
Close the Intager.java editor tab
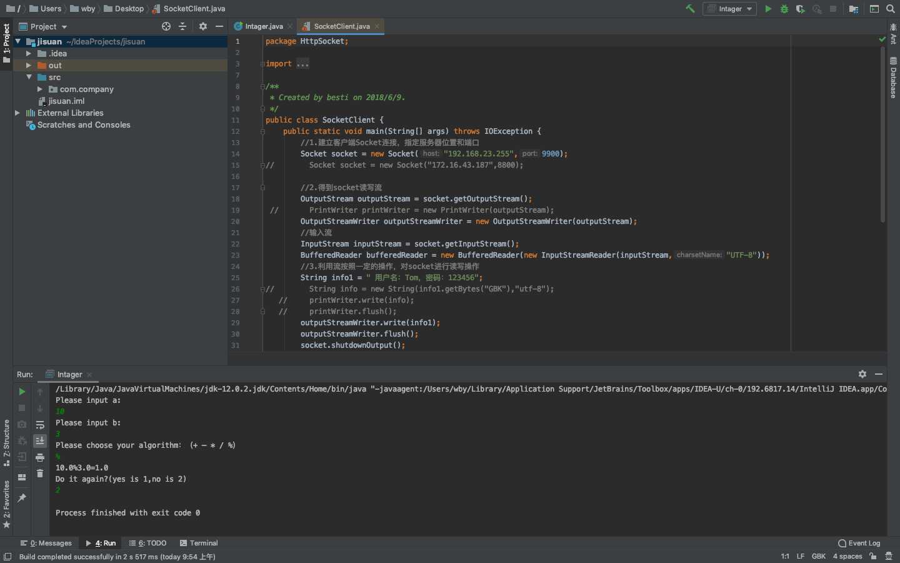coord(290,26)
